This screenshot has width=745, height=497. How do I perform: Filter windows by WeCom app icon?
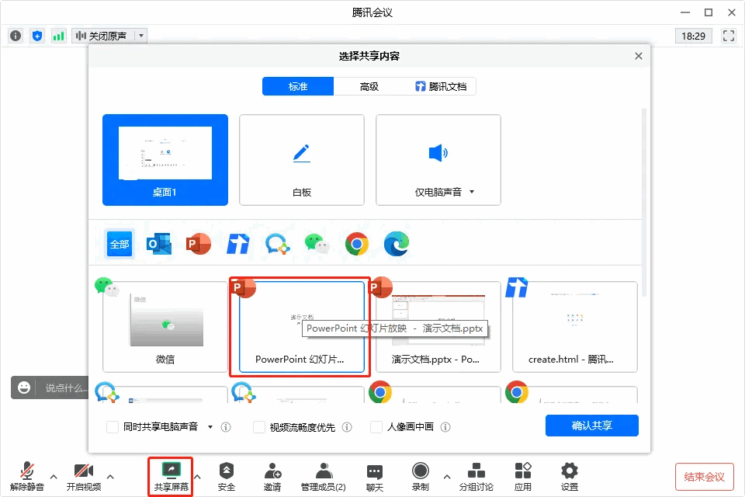(278, 244)
